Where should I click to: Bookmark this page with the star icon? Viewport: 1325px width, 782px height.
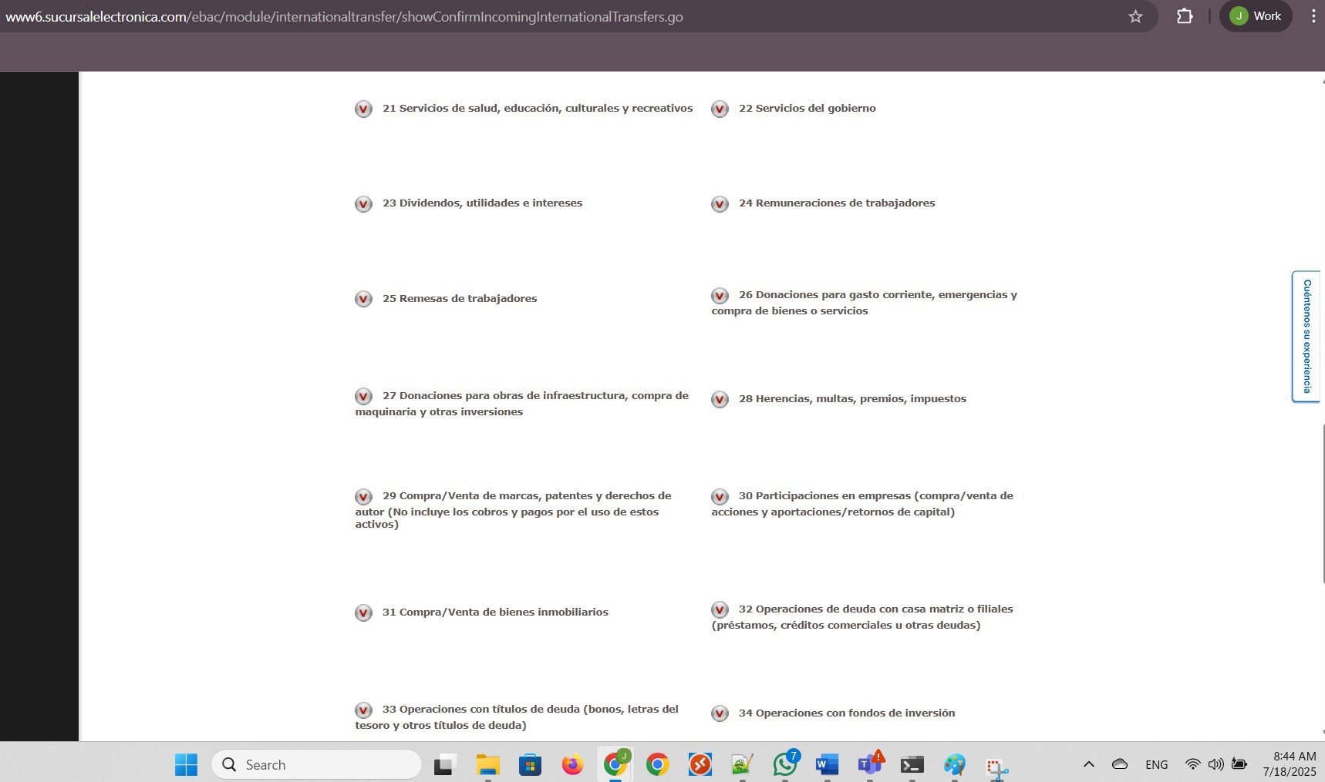click(1135, 16)
